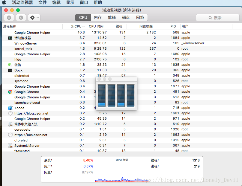The image size is (242, 186).
Task: Open the 帮助 menu
Action: click(98, 2)
